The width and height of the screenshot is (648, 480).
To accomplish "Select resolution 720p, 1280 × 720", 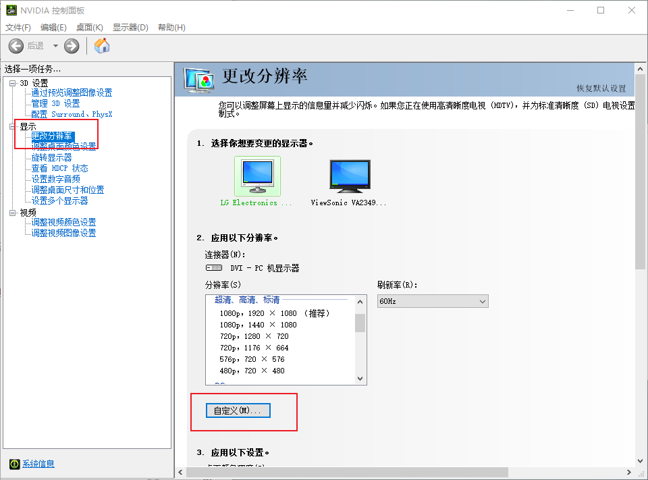I will [254, 336].
